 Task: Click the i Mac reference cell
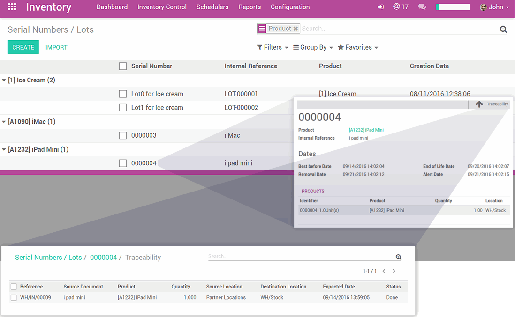[232, 135]
